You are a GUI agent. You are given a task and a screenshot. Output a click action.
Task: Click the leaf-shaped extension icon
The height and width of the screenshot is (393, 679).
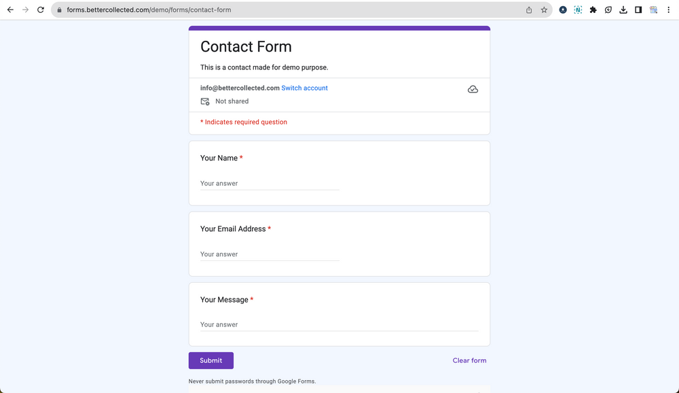tap(608, 10)
